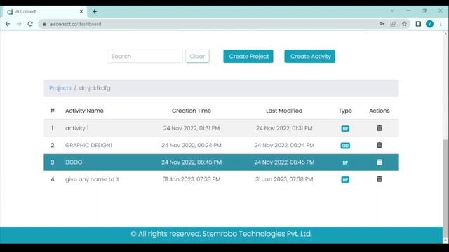The image size is (449, 252).
Task: Click the 'Last Modified' column header
Action: (284, 111)
